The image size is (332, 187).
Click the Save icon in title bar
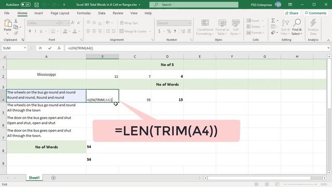[36, 5]
